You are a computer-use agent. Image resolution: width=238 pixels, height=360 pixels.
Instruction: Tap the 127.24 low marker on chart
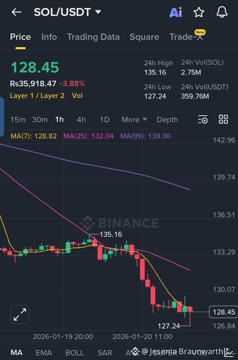click(169, 326)
